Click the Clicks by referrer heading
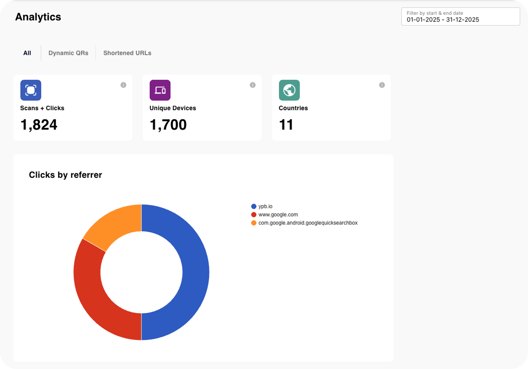Screen dimensions: 528x369 coord(66,175)
